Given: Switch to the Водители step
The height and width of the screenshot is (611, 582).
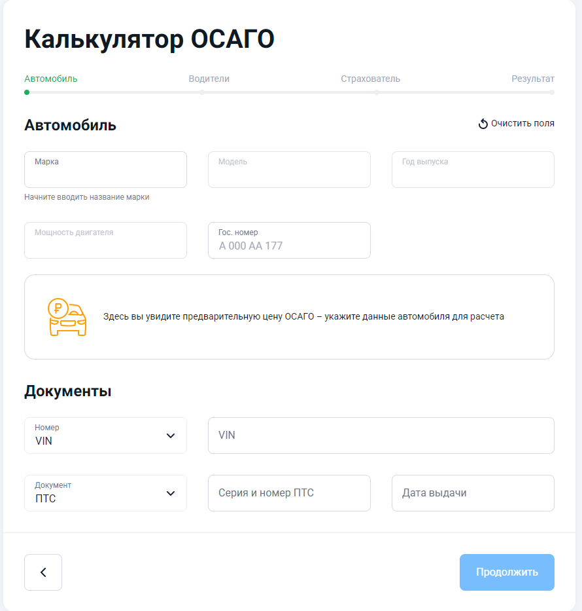Looking at the screenshot, I should [209, 79].
